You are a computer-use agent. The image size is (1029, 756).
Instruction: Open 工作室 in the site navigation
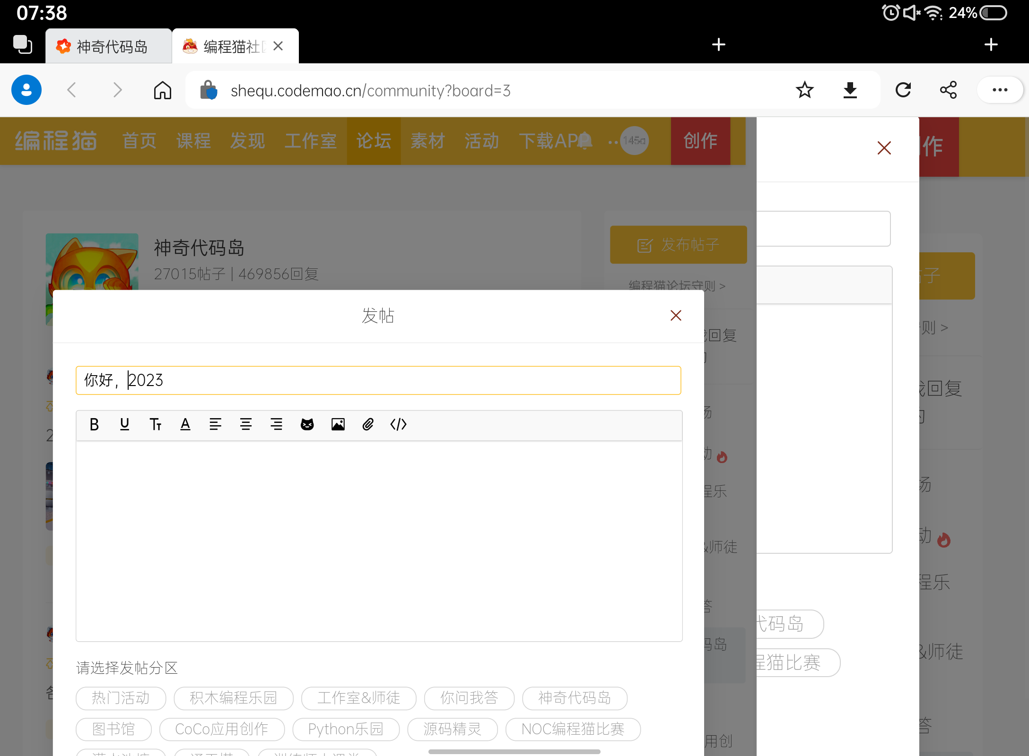pyautogui.click(x=310, y=141)
